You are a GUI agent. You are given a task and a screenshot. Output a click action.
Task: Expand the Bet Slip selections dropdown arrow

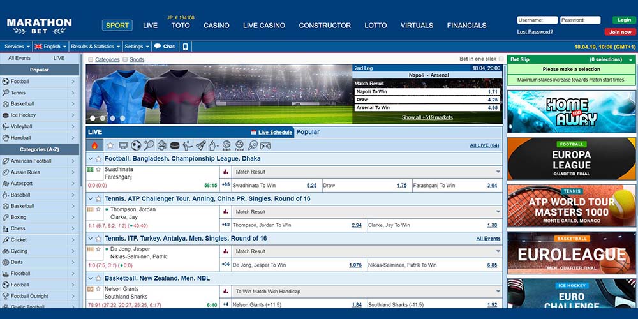630,59
